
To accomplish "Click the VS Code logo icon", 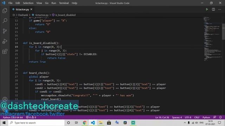I will [4, 3].
